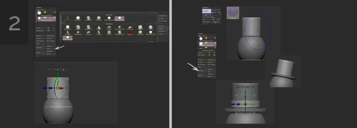Select the Cylinder3D item in Quick Pick

click(x=88, y=18)
